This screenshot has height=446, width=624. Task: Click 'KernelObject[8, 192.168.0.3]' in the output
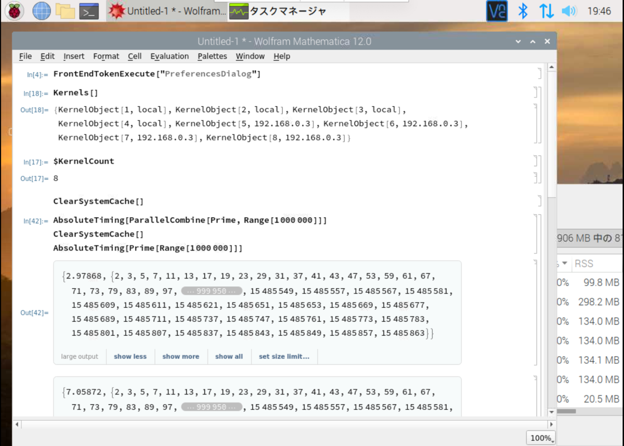[x=278, y=138]
